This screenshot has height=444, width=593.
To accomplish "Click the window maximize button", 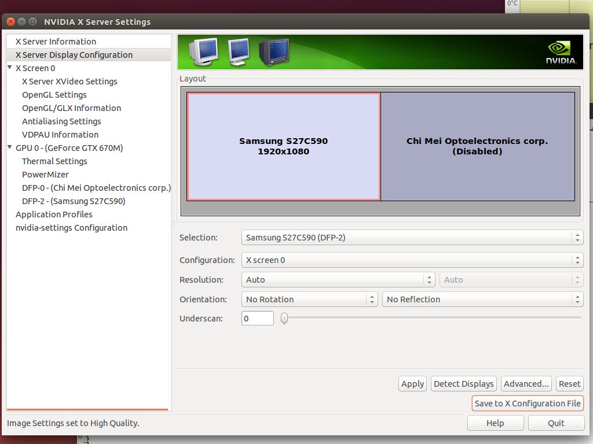I will [33, 21].
